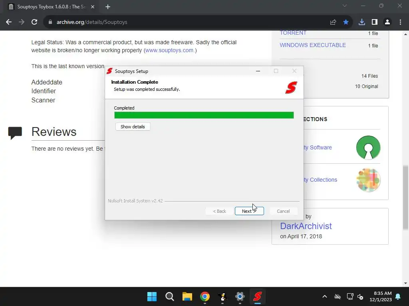409x306 pixels.
Task: Open a new browser tab
Action: [x=108, y=7]
